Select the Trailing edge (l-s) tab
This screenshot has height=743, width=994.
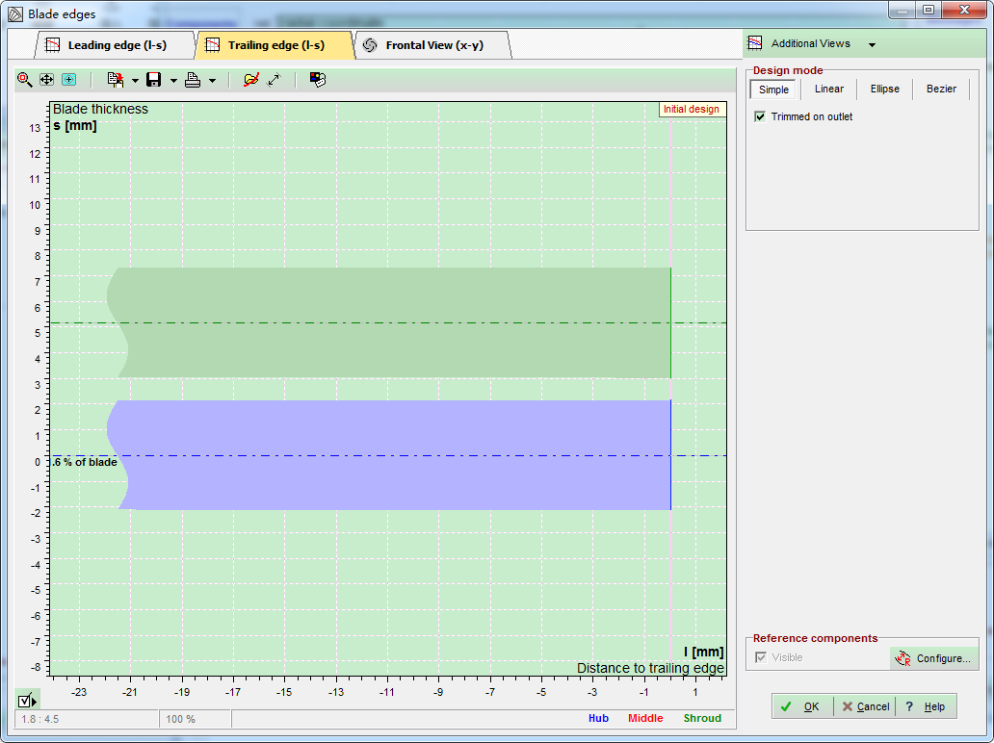coord(275,45)
